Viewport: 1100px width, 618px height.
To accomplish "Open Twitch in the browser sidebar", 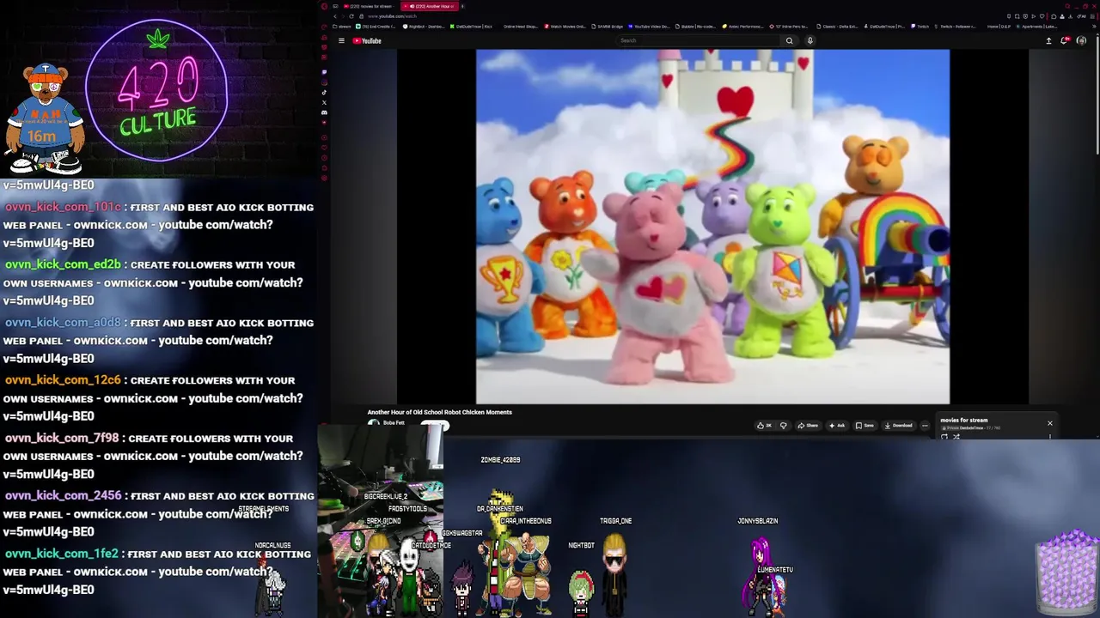I will click(x=324, y=72).
